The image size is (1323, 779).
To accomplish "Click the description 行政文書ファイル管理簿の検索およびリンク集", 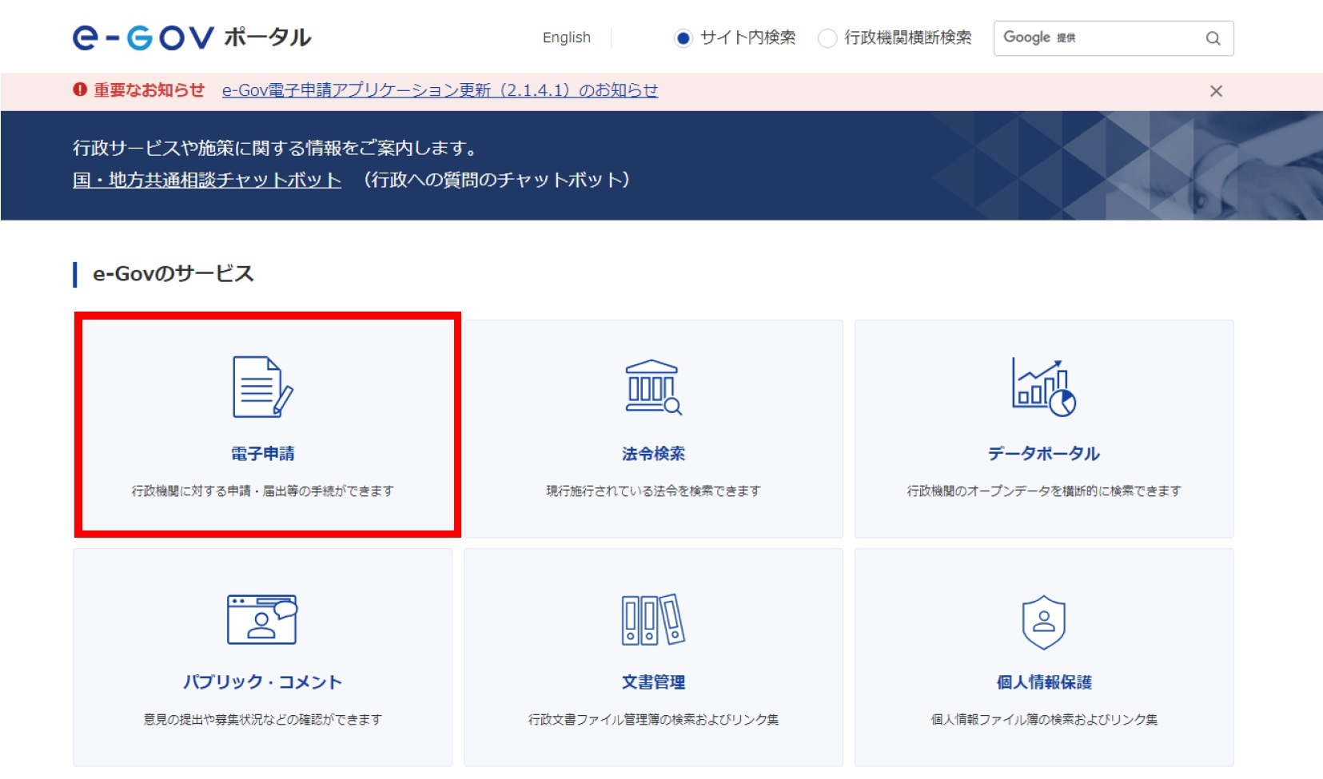I will (x=653, y=719).
